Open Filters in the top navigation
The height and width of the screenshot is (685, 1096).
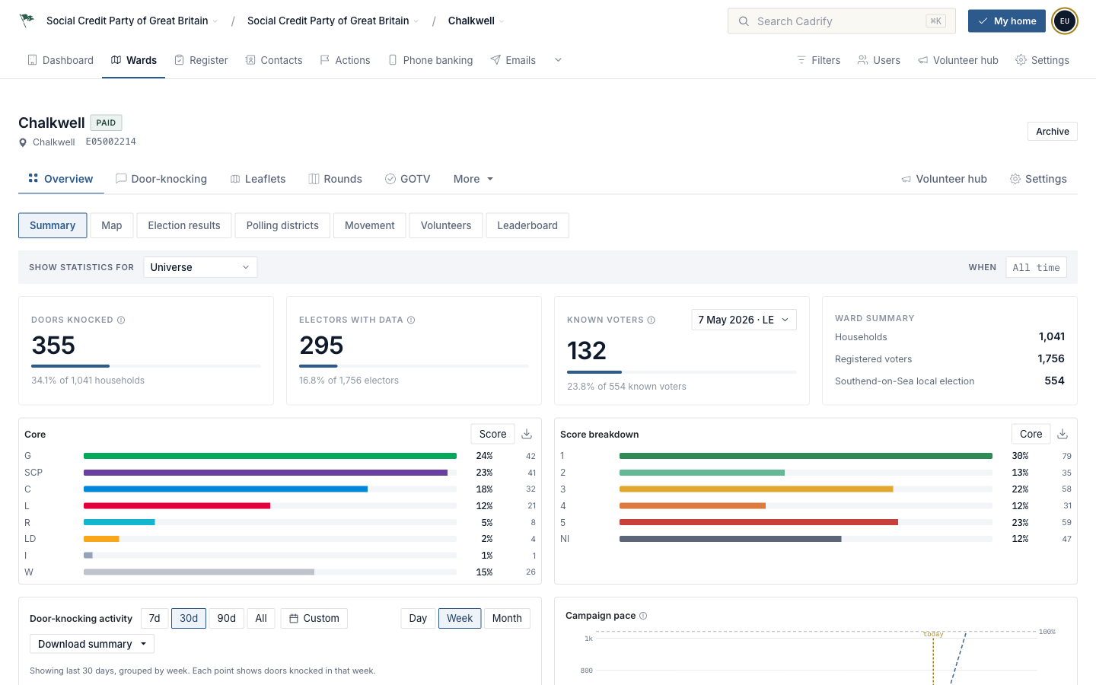(818, 60)
